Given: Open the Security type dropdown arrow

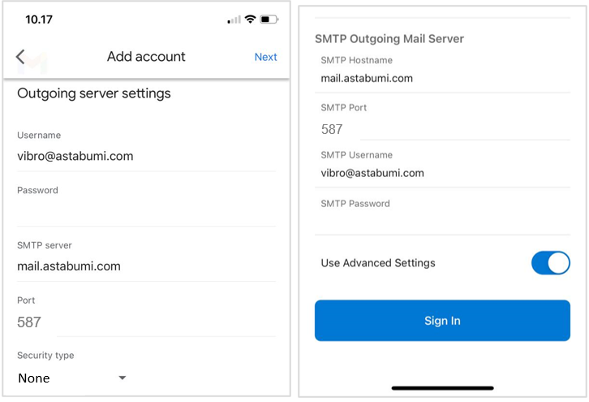Looking at the screenshot, I should [123, 378].
